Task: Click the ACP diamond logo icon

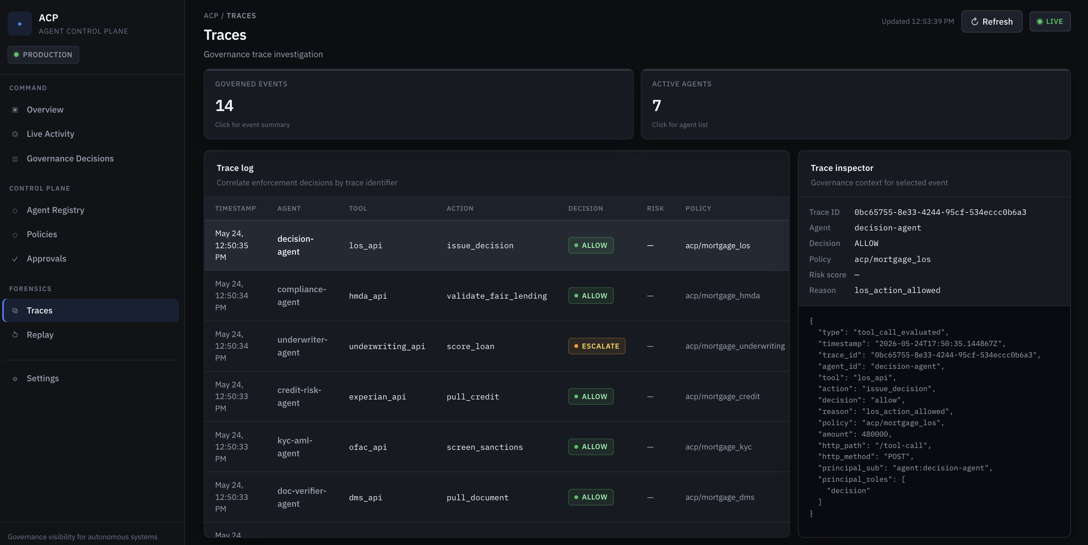Action: tap(19, 23)
